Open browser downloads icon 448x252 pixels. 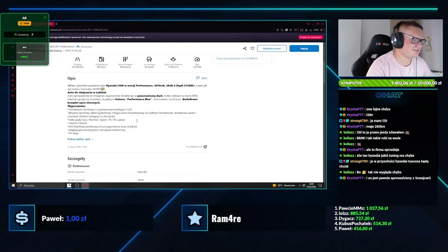[x=311, y=30]
